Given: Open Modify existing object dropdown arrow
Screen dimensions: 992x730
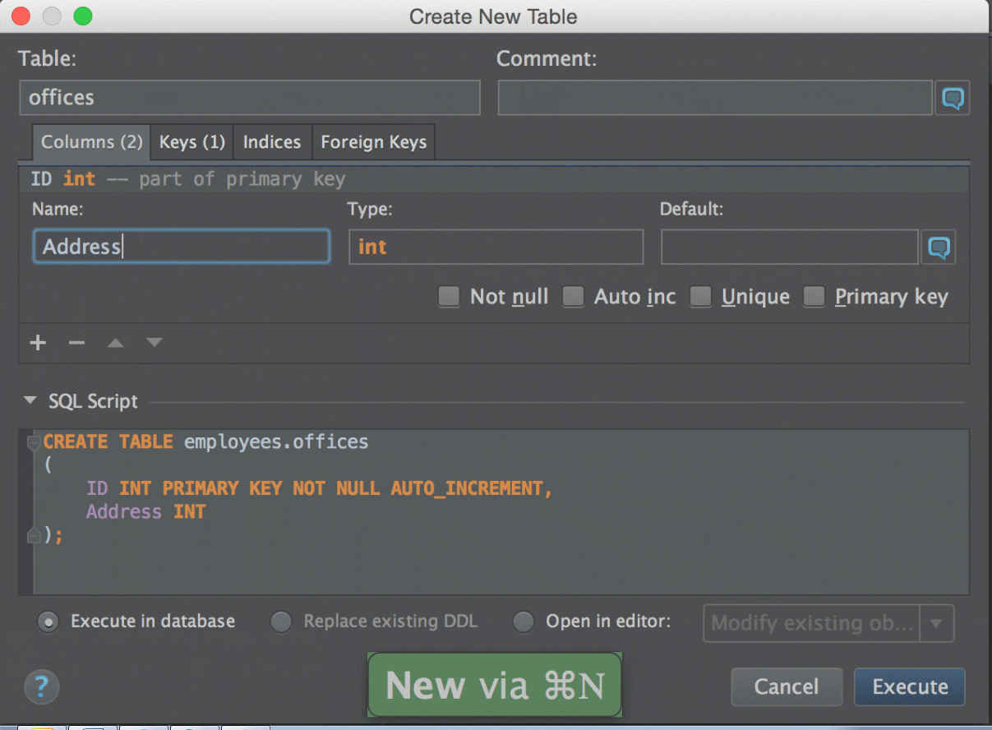Looking at the screenshot, I should (x=936, y=623).
